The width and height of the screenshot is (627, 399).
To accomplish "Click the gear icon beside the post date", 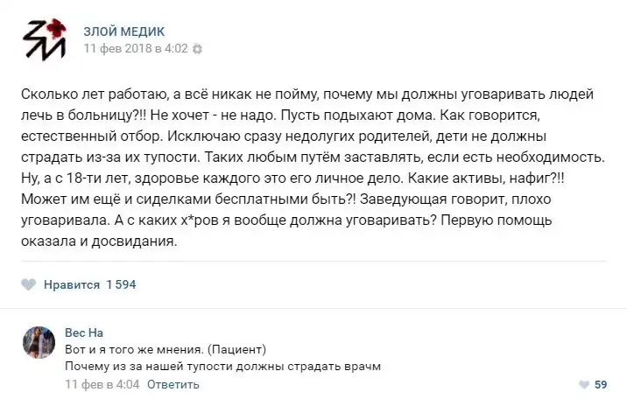I will [197, 50].
